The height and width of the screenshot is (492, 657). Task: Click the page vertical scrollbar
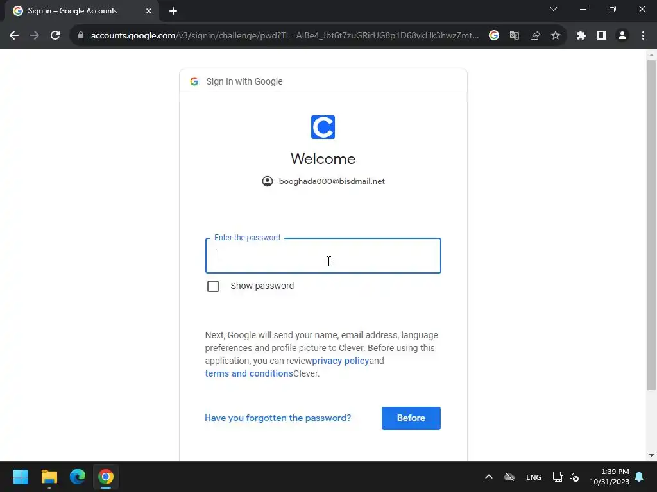coord(651,225)
